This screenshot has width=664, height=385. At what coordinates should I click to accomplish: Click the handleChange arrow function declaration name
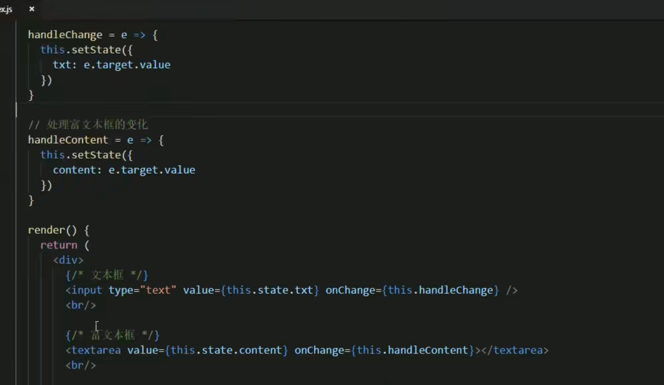tap(65, 35)
